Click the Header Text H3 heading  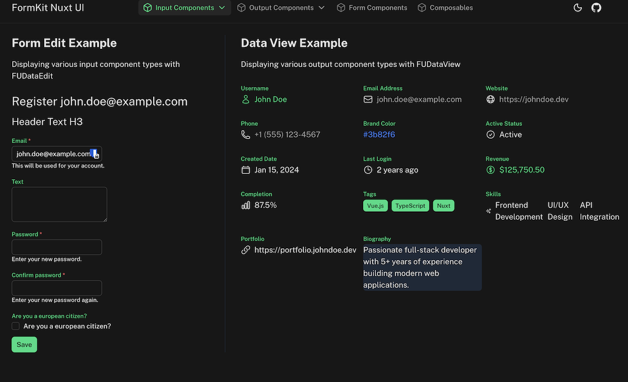click(x=47, y=122)
